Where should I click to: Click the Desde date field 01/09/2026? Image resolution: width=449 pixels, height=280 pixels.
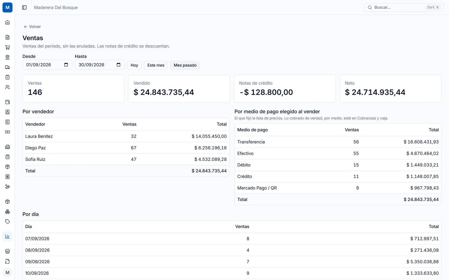pos(47,65)
